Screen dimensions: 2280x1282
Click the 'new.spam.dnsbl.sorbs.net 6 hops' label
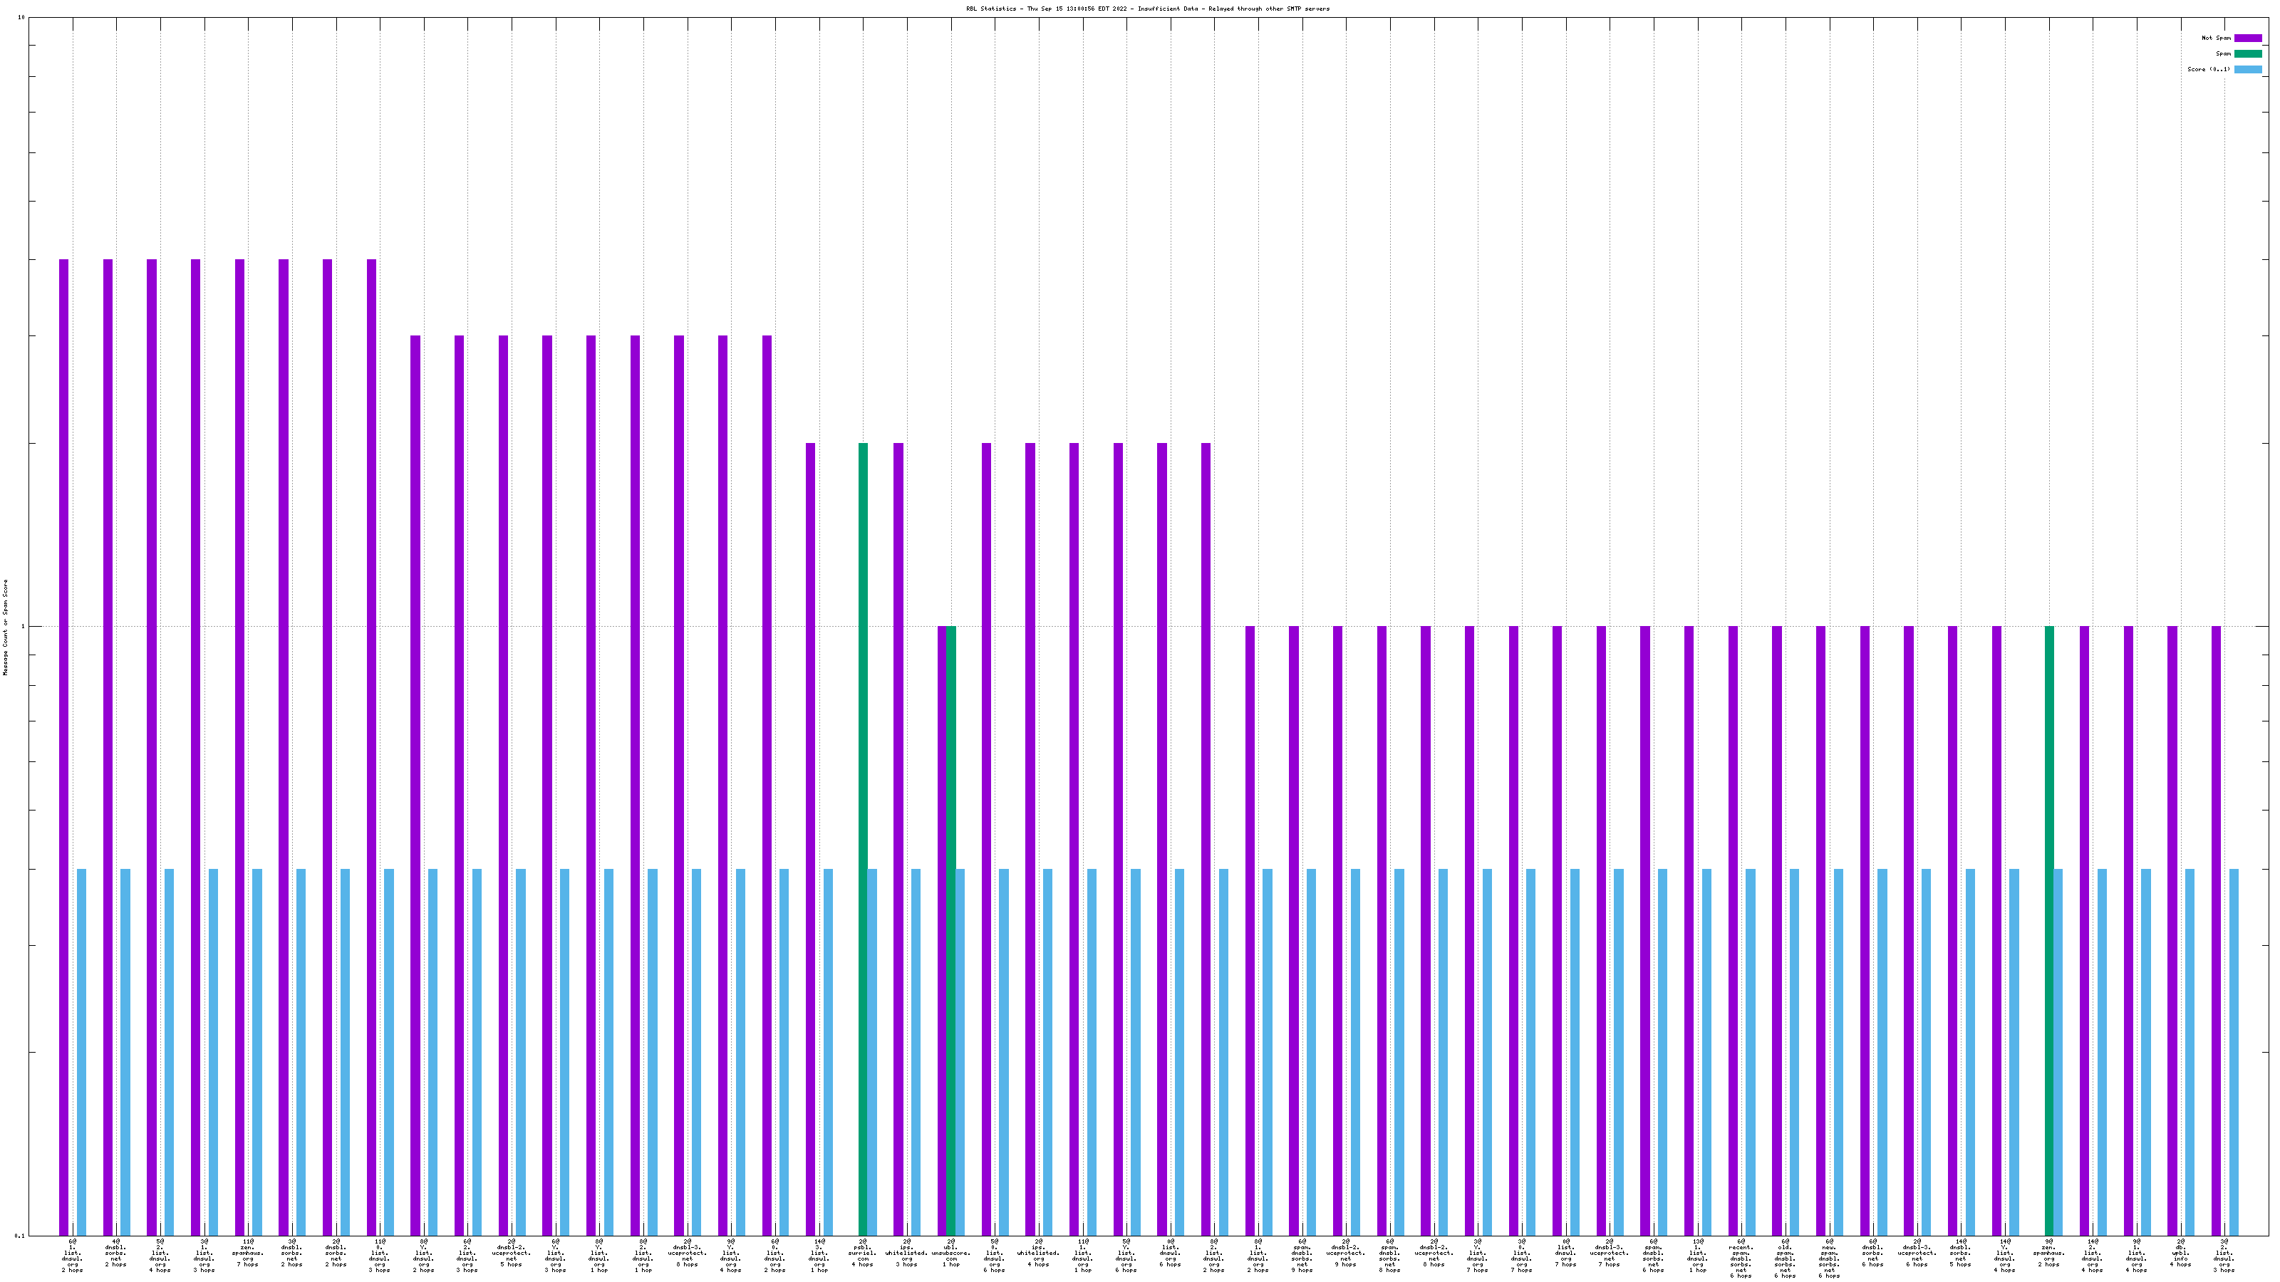pyautogui.click(x=1828, y=1260)
